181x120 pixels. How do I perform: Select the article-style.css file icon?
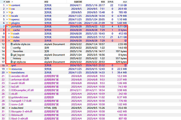[12, 44]
